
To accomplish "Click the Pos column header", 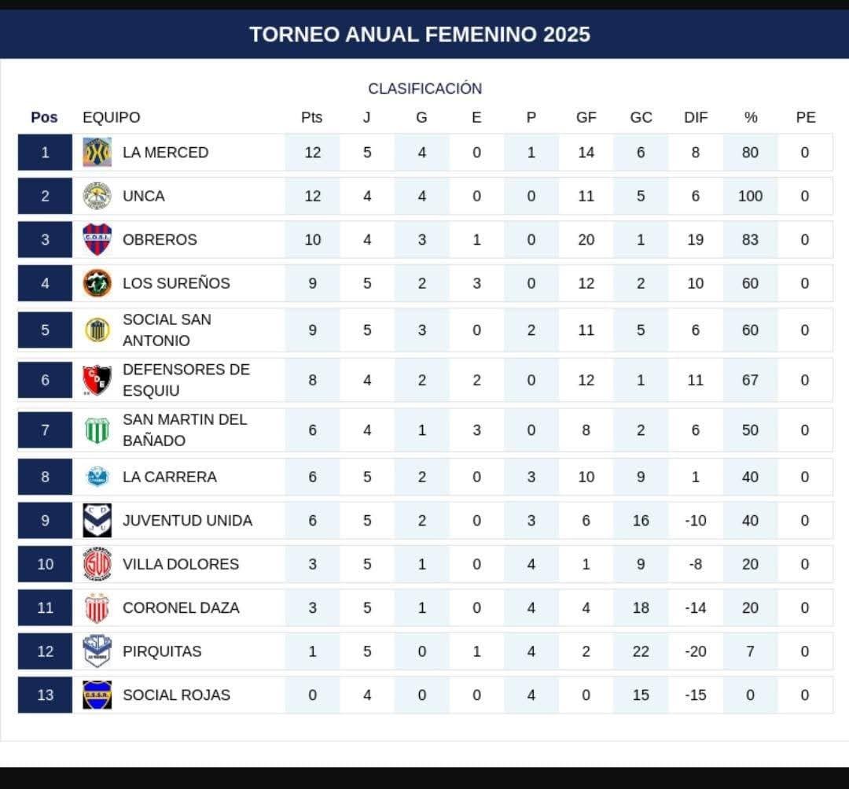I will coord(44,117).
